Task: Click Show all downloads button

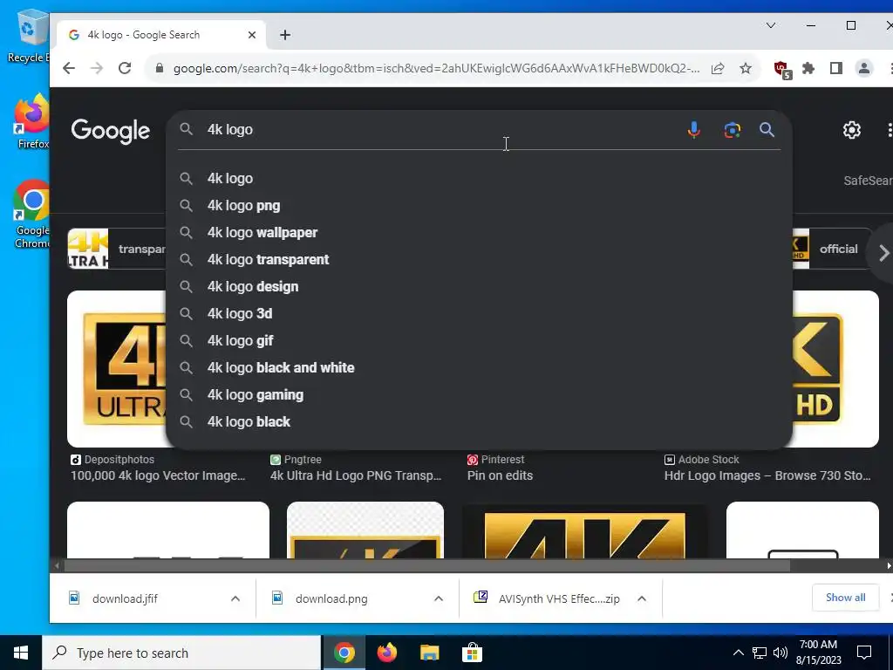Action: coord(845,597)
